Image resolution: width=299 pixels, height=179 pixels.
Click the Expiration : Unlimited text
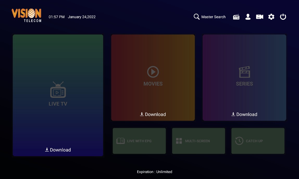point(154,172)
